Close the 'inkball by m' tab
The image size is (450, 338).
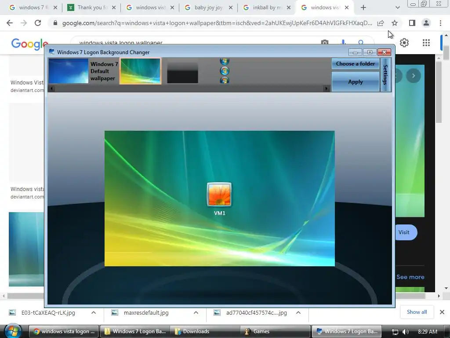click(289, 7)
